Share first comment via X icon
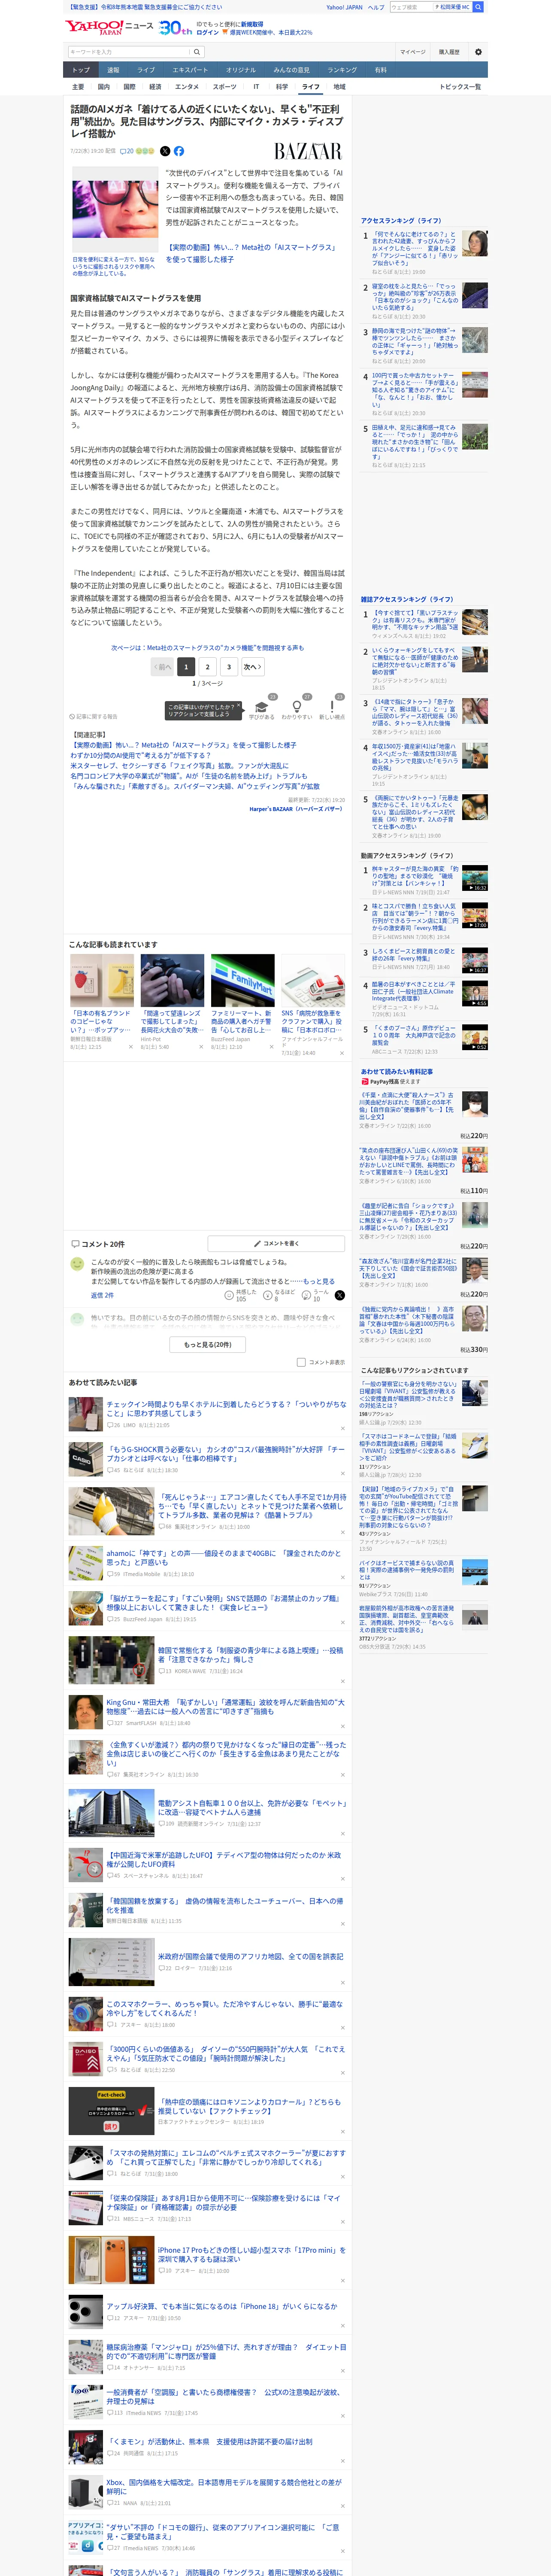The width and height of the screenshot is (551, 2576). (340, 1295)
